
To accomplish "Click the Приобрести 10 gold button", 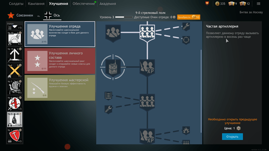I will click(189, 17).
